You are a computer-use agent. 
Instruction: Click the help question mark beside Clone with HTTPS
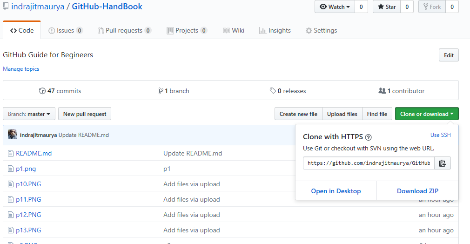click(x=369, y=137)
